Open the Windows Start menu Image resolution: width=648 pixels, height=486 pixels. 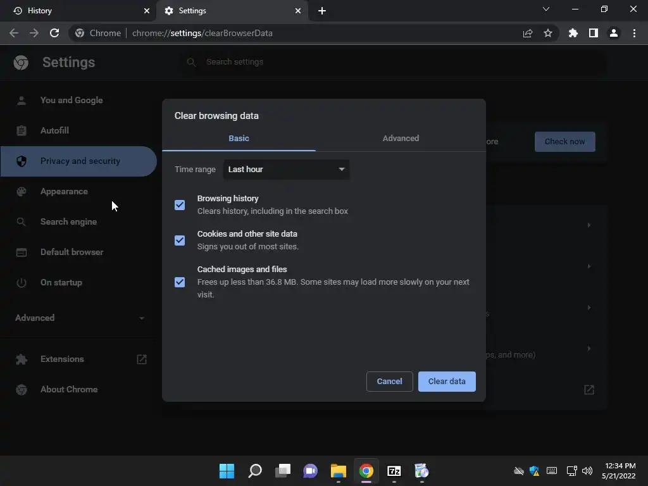[x=227, y=471]
